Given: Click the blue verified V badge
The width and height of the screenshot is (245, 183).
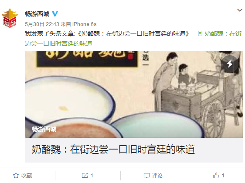Looking at the screenshot, I should point(55,14).
